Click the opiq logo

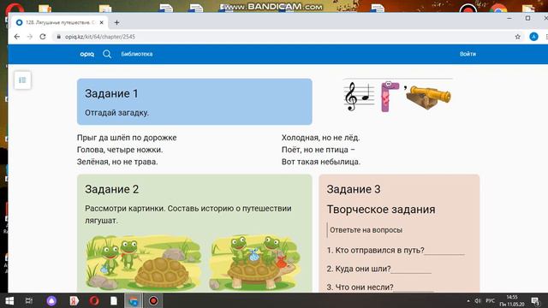click(86, 54)
